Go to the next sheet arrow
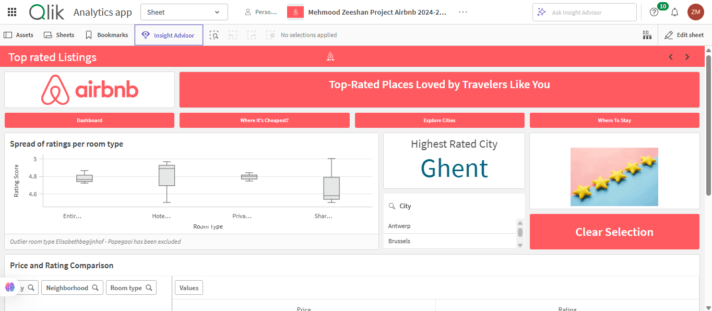Screen dimensions: 712x311 click(x=687, y=57)
